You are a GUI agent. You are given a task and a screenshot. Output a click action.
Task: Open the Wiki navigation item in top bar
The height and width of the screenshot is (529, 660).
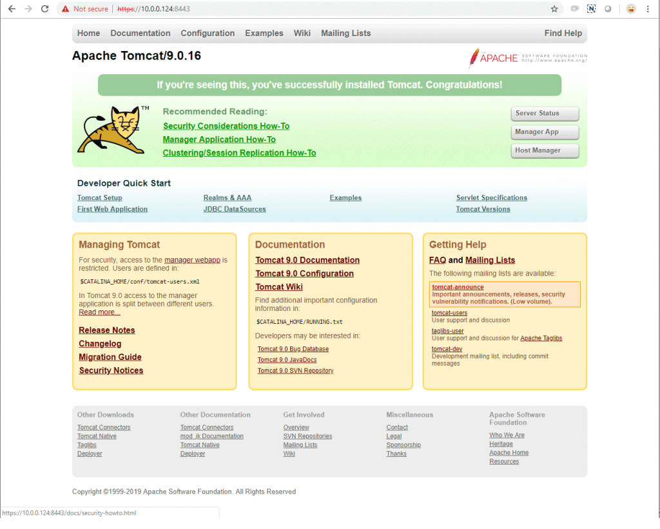click(x=302, y=34)
